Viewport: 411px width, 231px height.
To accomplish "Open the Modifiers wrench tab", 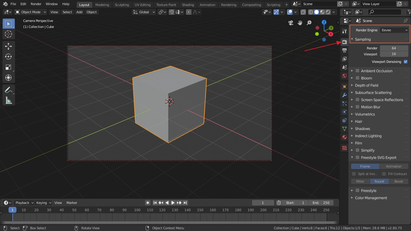I will pos(345,95).
